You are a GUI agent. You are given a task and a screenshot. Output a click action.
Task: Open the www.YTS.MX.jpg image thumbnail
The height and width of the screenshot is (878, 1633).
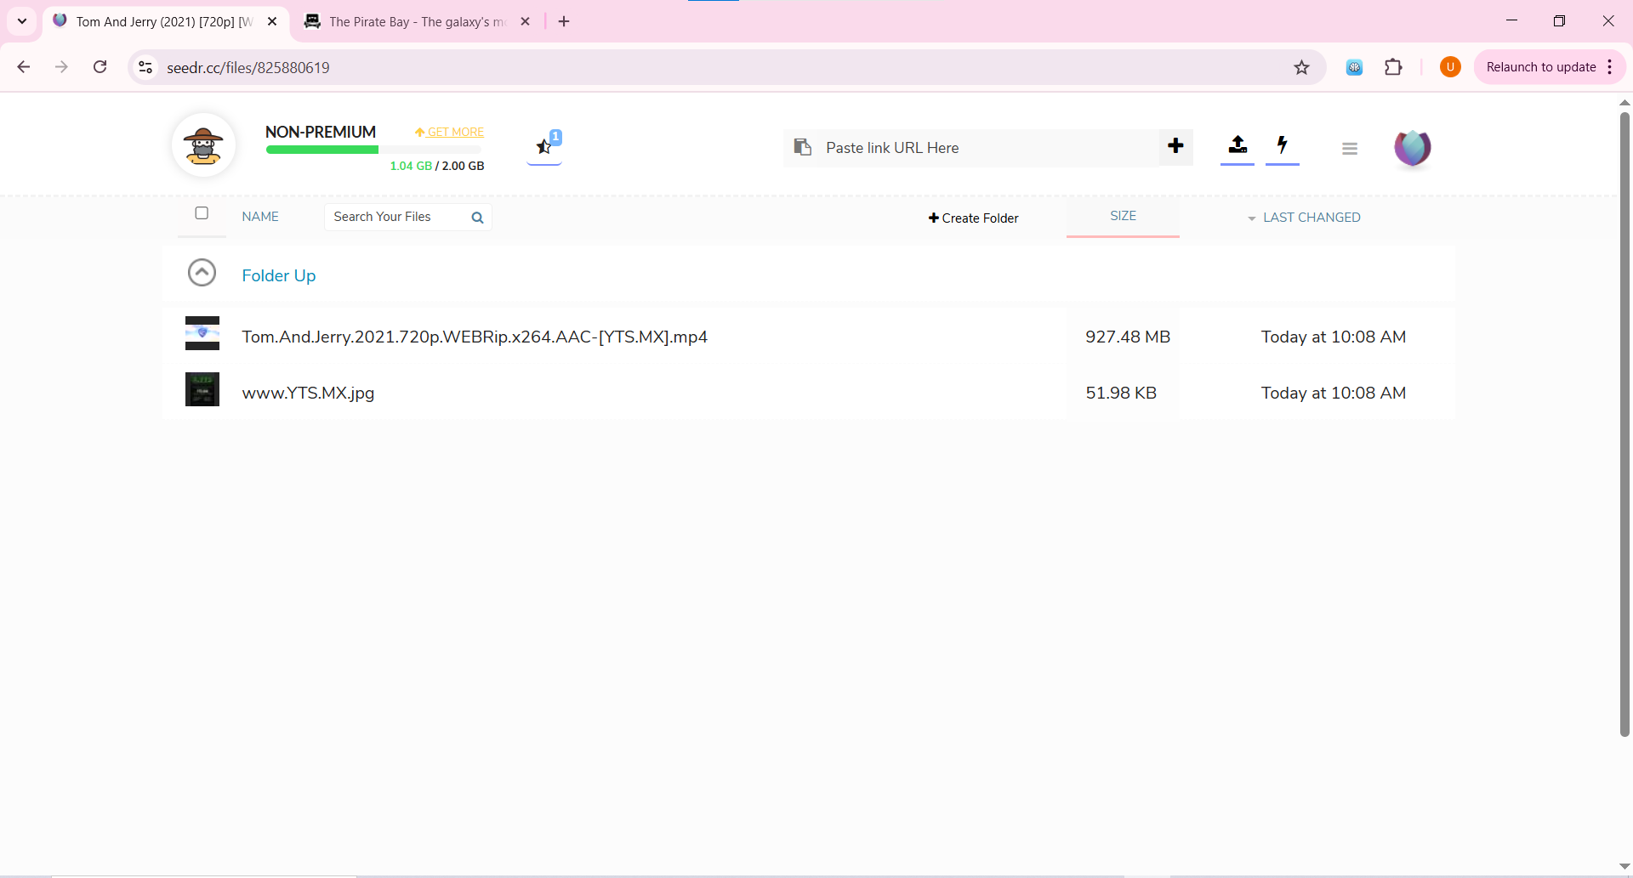coord(202,389)
